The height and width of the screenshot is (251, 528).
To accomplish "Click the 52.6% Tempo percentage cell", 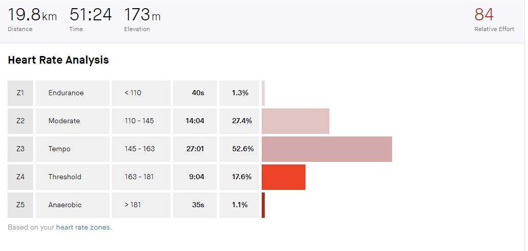I will [x=239, y=149].
